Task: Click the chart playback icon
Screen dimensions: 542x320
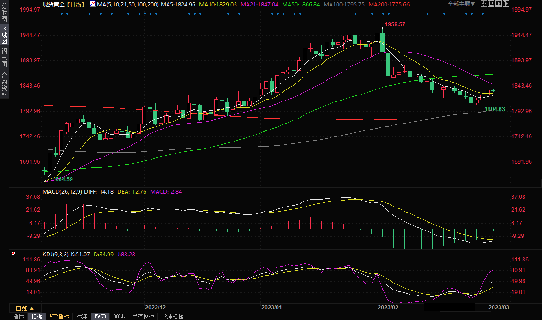Action: [x=498, y=4]
